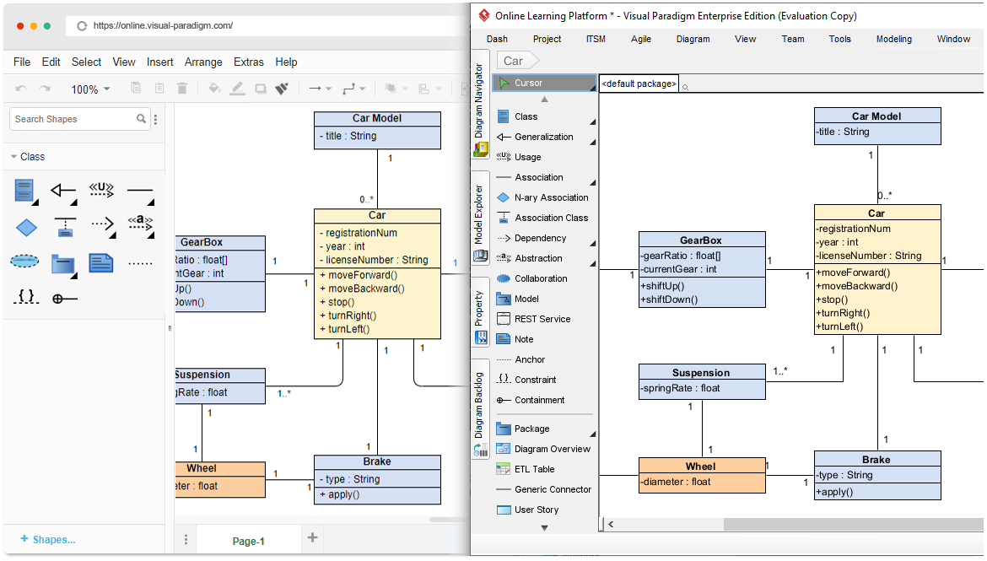987x561 pixels.
Task: Select the N-ary Association tool in Visual Paradigm
Action: pyautogui.click(x=545, y=197)
